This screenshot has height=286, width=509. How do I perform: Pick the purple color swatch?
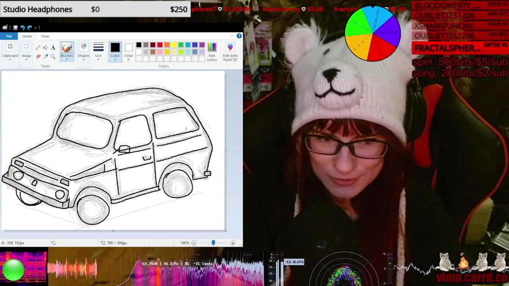[x=202, y=45]
